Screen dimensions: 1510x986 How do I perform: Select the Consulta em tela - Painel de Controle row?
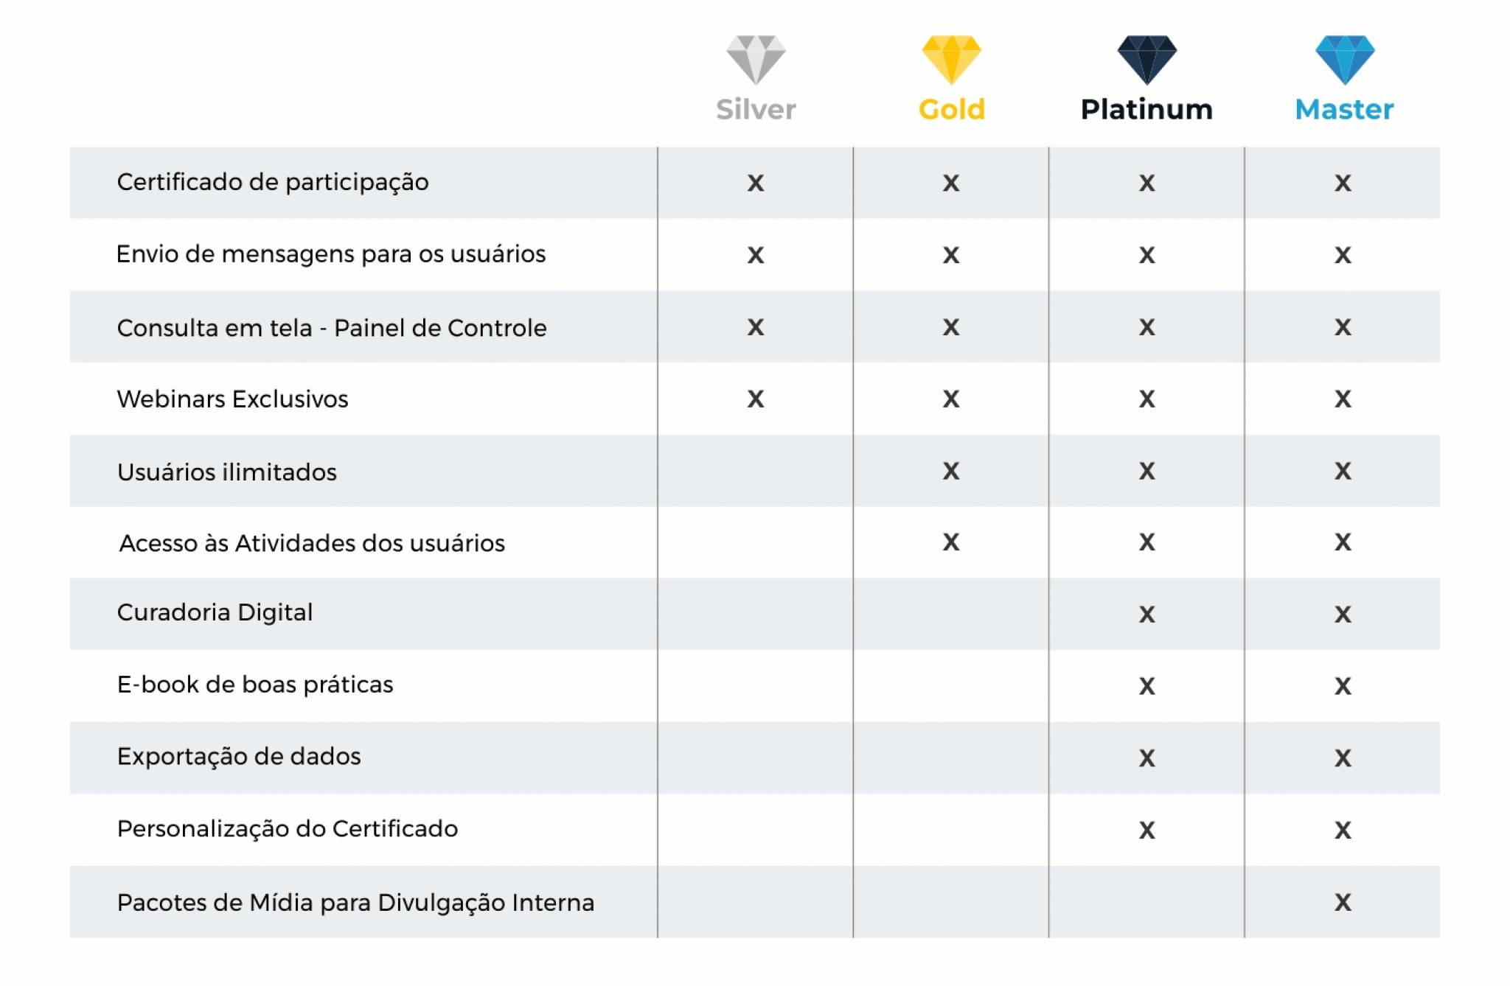tap(754, 326)
